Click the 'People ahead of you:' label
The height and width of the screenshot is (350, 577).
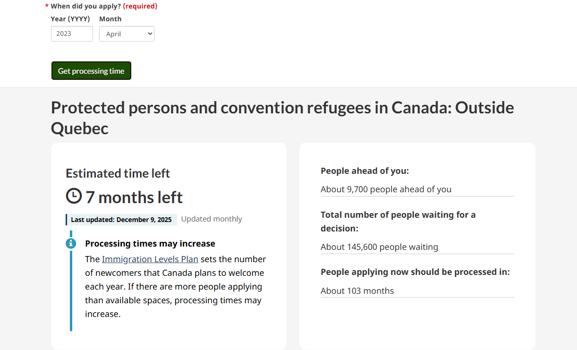pos(365,171)
